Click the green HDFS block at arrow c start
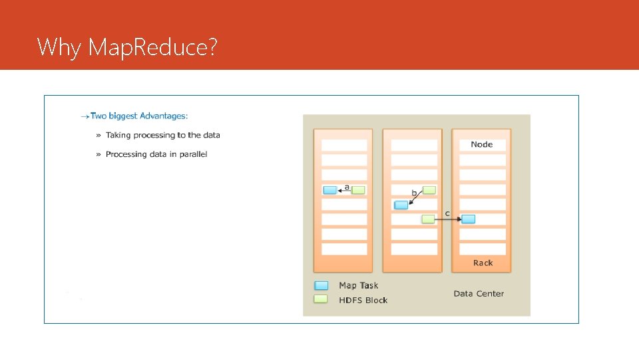Screen dimensions: 639x359 click(428, 219)
